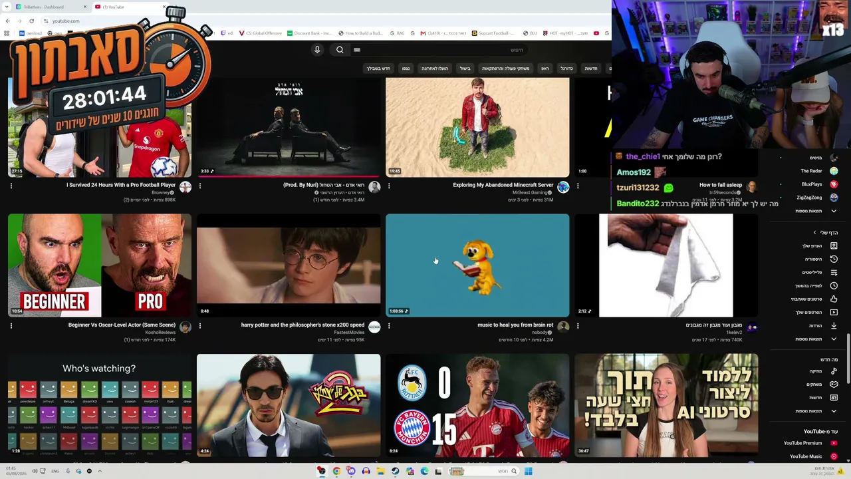Open the three-dot menu left of the Browney avatar
Viewport: 851px width, 479px height.
click(11, 186)
